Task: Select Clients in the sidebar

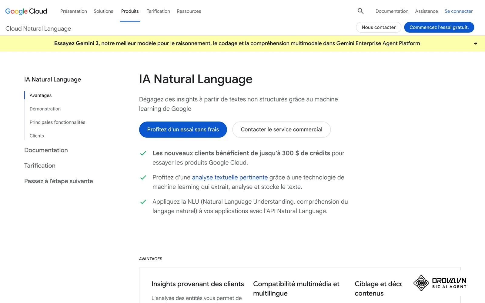Action: tap(37, 136)
